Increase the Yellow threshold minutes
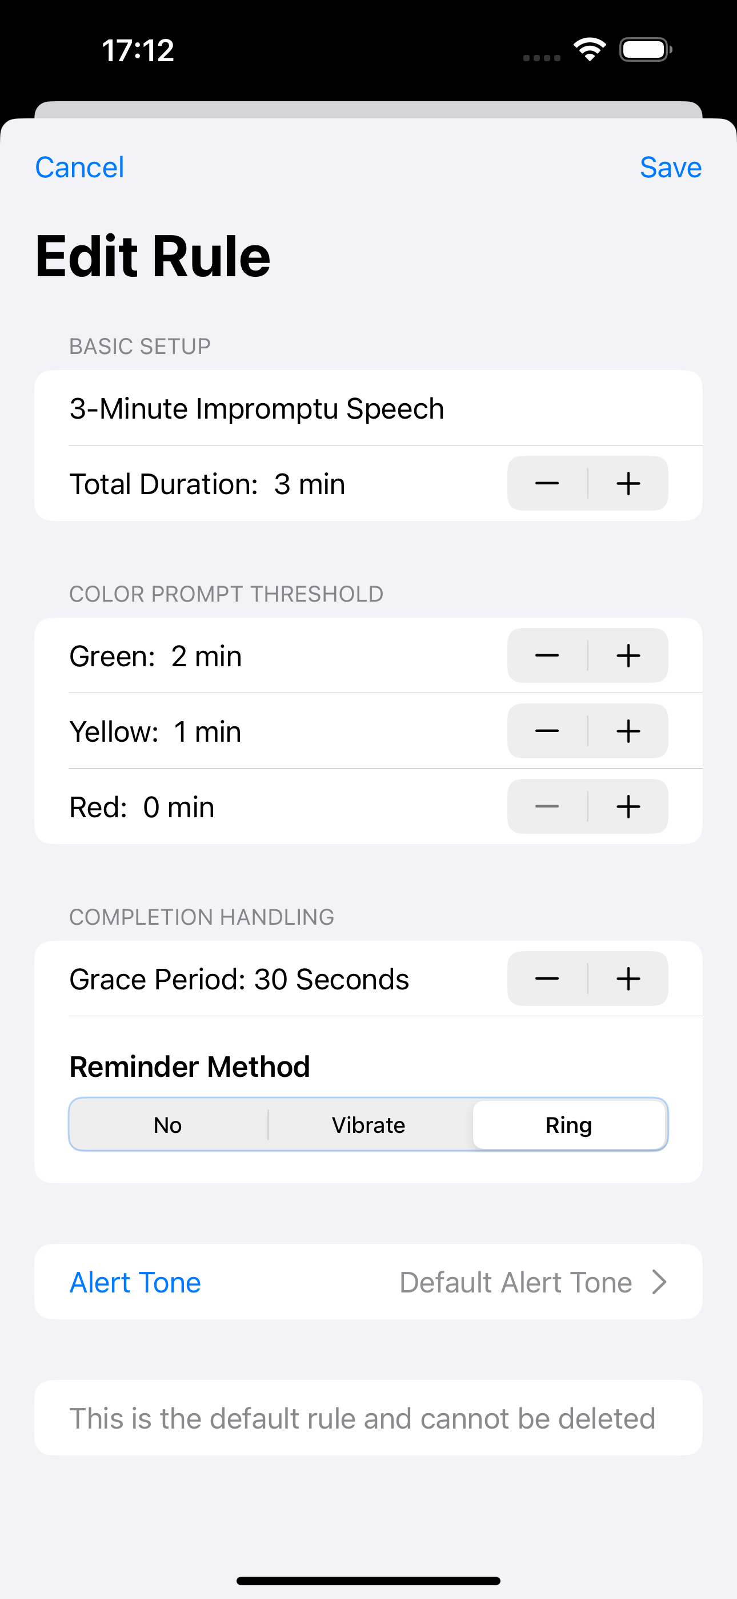Image resolution: width=737 pixels, height=1599 pixels. pyautogui.click(x=628, y=731)
